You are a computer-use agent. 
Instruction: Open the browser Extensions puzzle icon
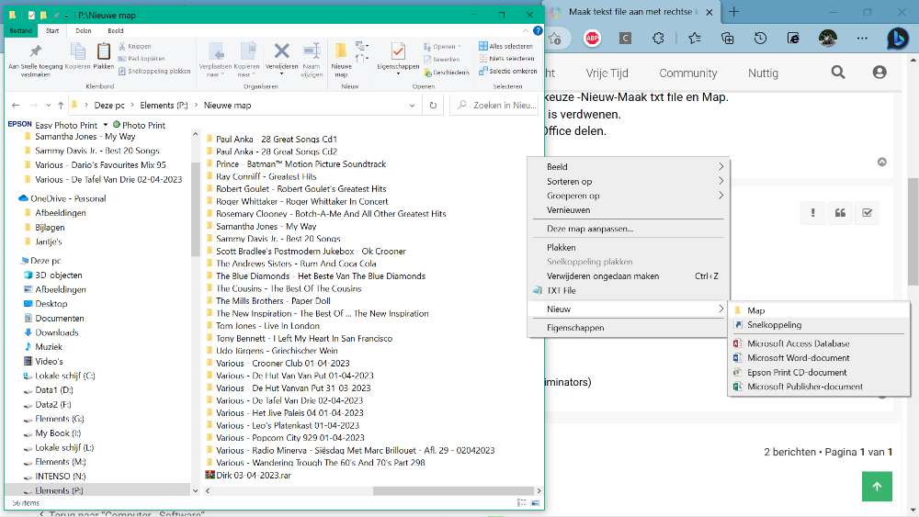point(659,38)
